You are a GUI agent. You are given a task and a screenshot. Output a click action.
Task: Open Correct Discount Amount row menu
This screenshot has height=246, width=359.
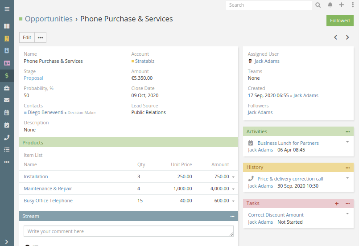(x=347, y=214)
